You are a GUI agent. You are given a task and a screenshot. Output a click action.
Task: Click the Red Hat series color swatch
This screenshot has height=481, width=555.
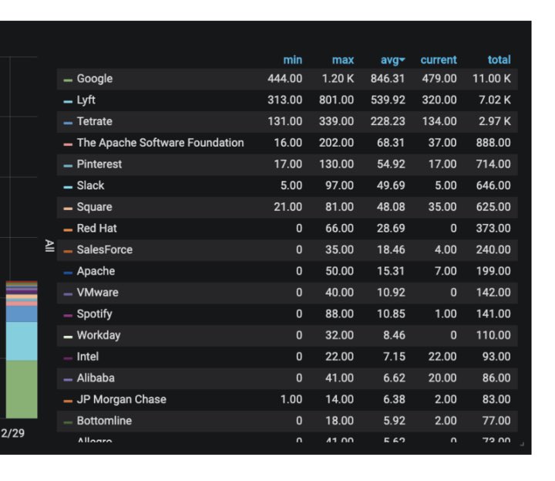click(68, 230)
